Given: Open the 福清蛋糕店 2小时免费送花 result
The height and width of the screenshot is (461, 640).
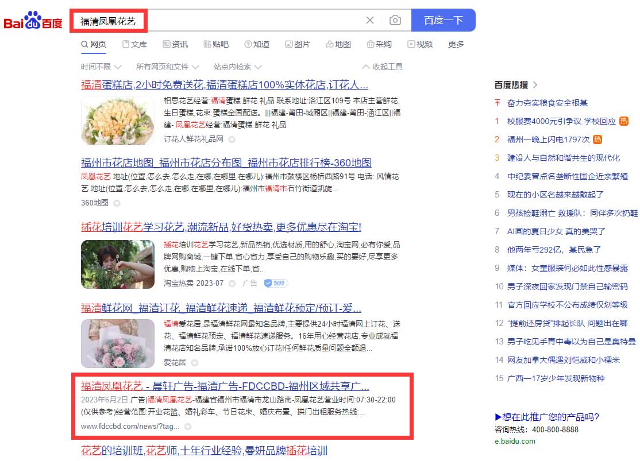Looking at the screenshot, I should [x=225, y=85].
